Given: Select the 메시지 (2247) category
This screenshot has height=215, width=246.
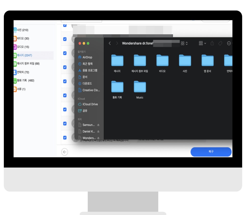Looking at the screenshot, I should pos(33,55).
